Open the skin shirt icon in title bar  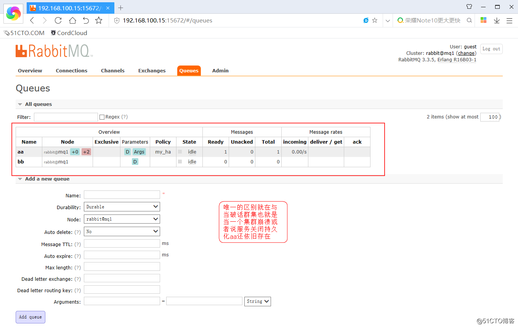(469, 7)
